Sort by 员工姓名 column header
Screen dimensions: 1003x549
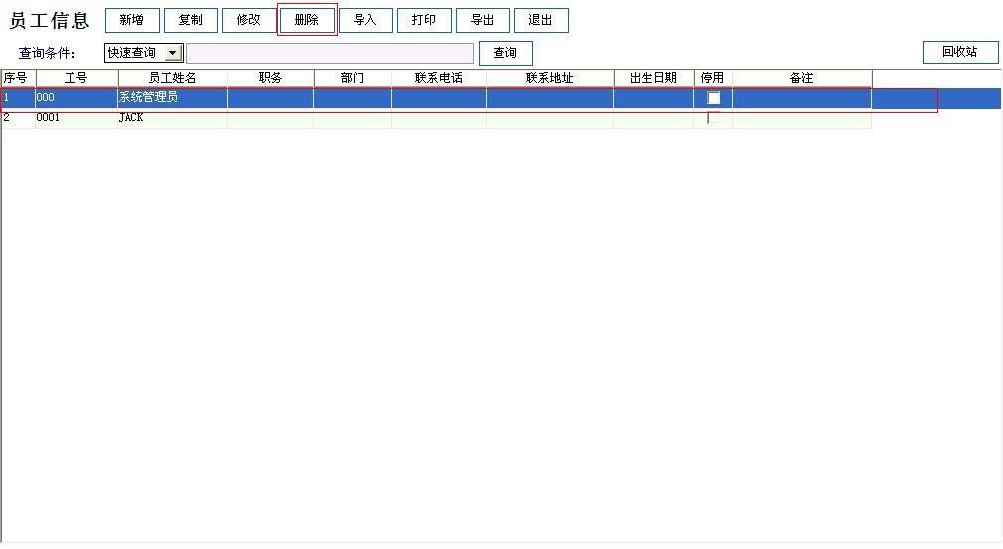173,78
